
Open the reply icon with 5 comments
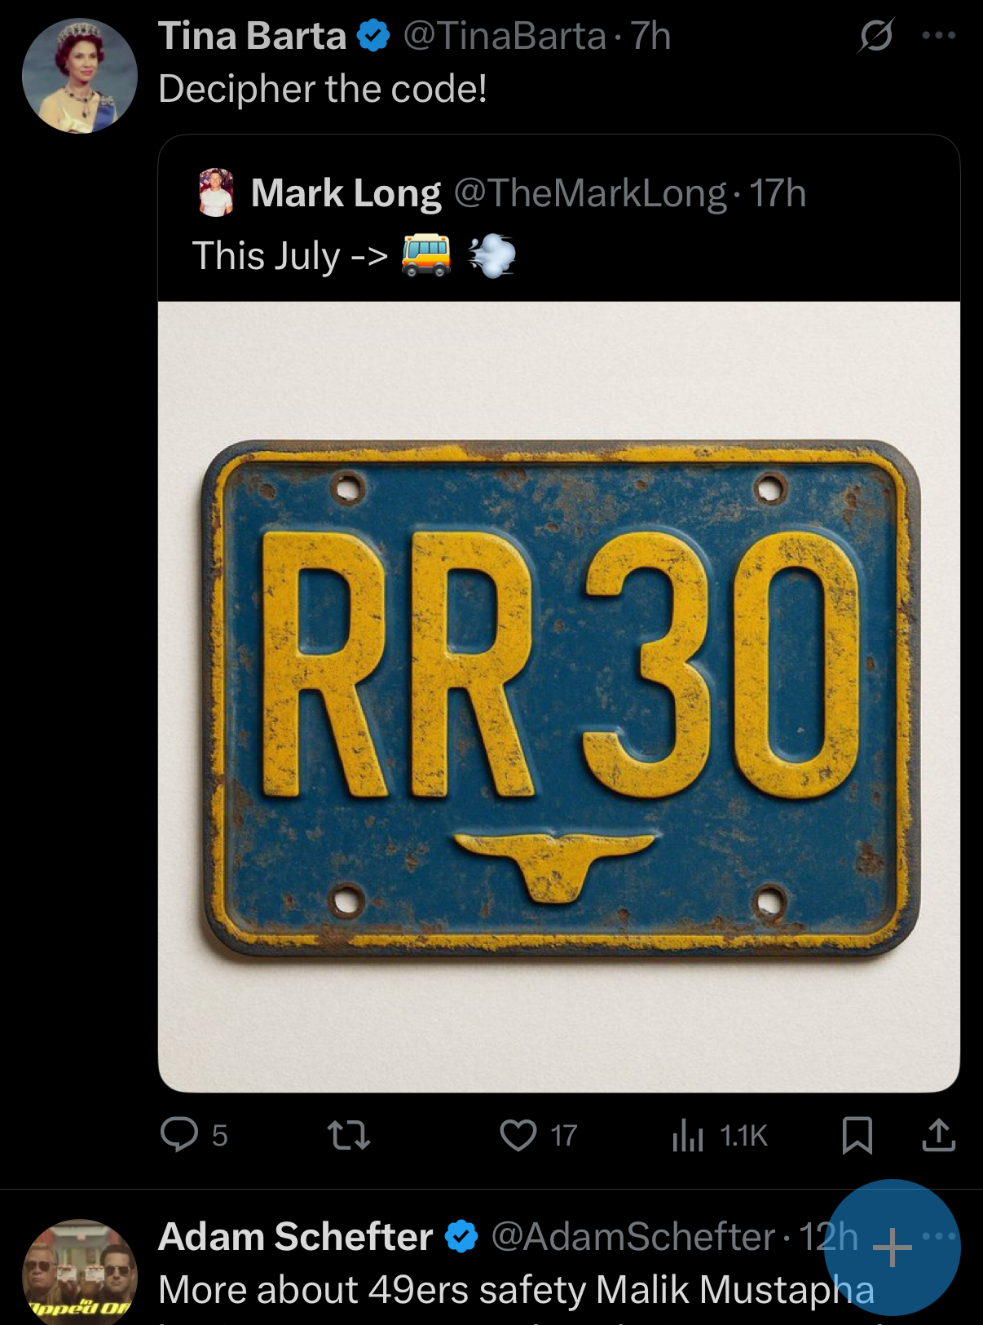180,1134
